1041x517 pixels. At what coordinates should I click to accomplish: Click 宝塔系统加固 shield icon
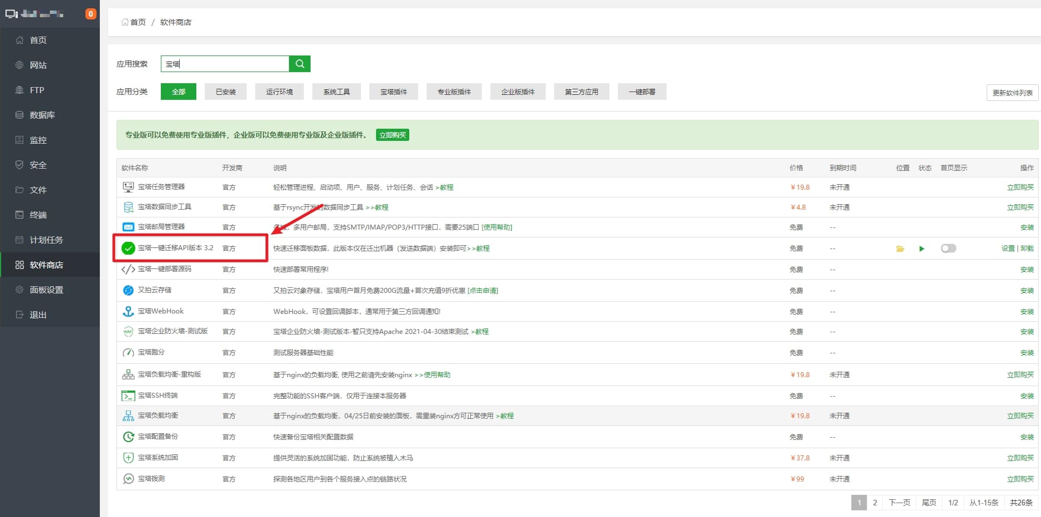[128, 458]
